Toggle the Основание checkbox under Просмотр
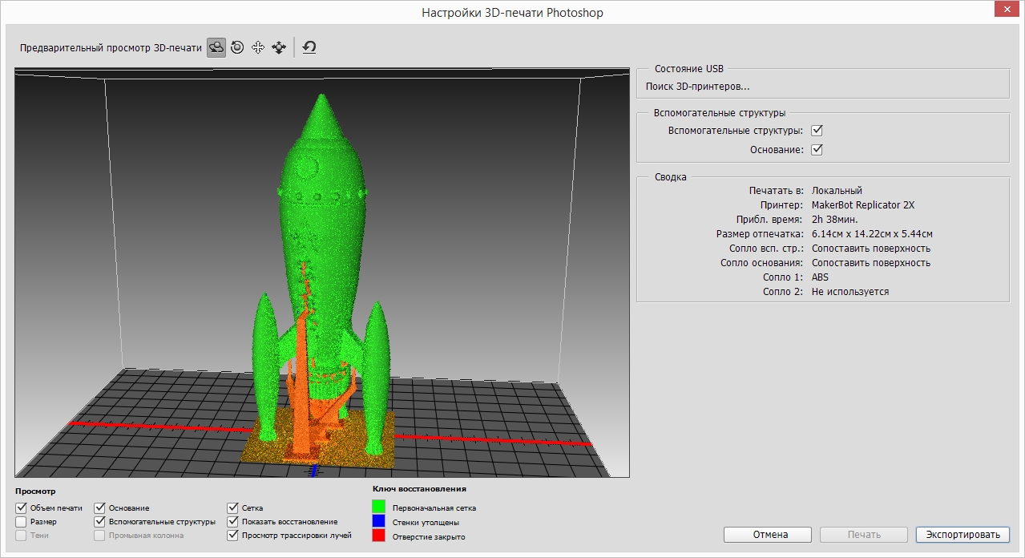This screenshot has height=558, width=1025. (x=100, y=507)
